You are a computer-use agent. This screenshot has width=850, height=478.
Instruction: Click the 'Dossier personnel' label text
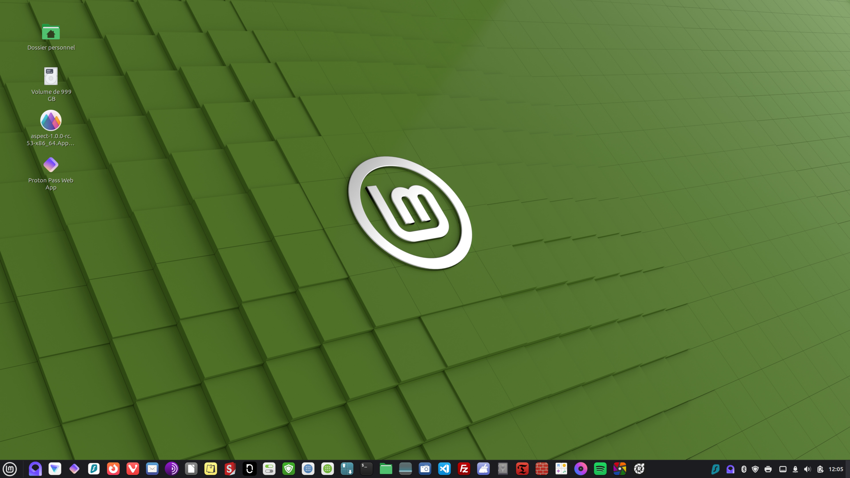(51, 47)
